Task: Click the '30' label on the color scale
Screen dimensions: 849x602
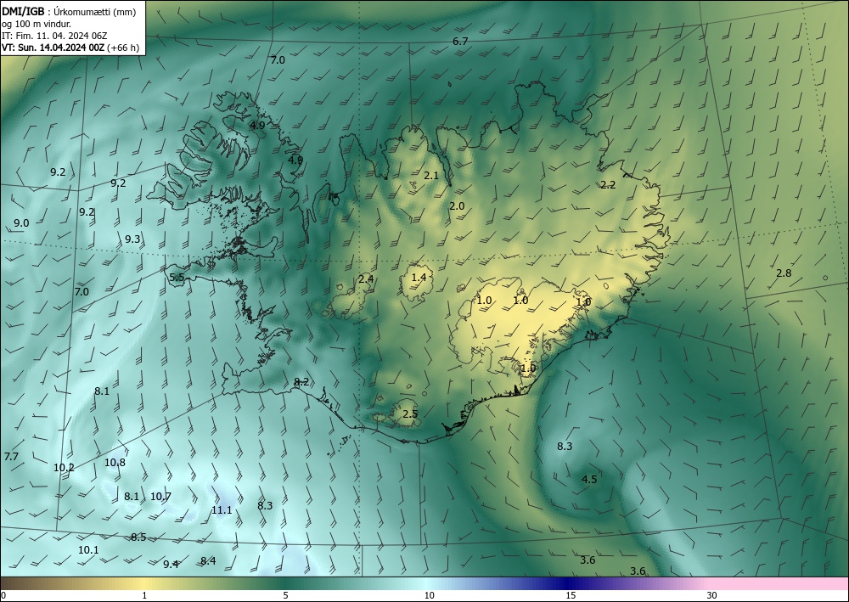Action: click(x=712, y=596)
